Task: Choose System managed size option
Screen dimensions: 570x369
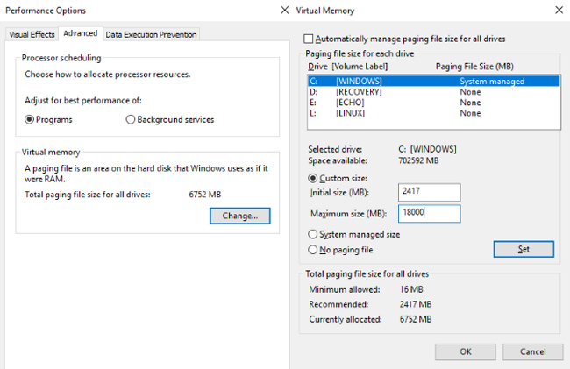Action: (x=314, y=234)
